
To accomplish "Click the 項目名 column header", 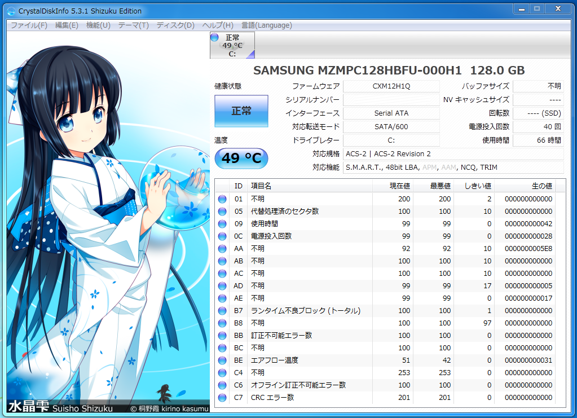I will tap(310, 186).
